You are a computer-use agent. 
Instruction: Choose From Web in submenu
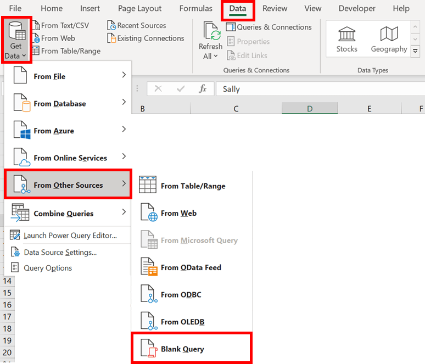192,213
